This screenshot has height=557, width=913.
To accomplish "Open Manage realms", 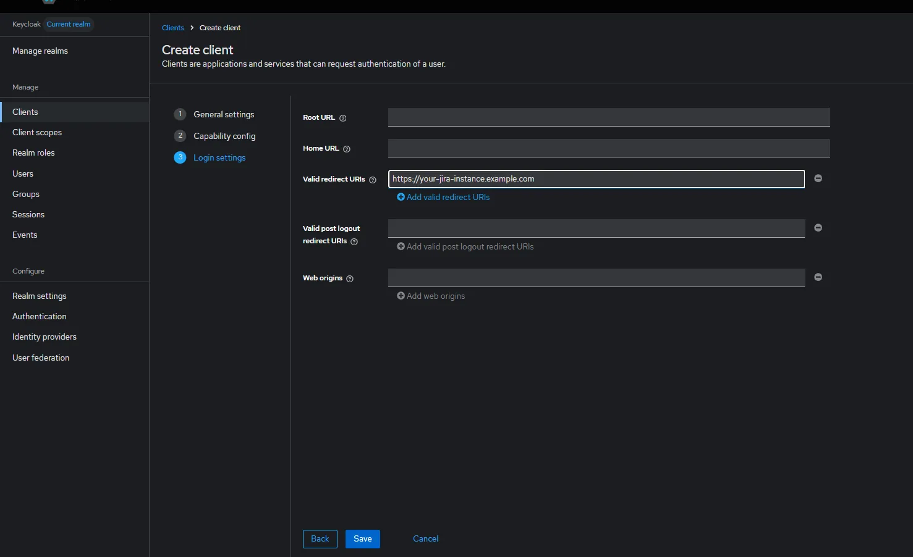I will 74,51.
